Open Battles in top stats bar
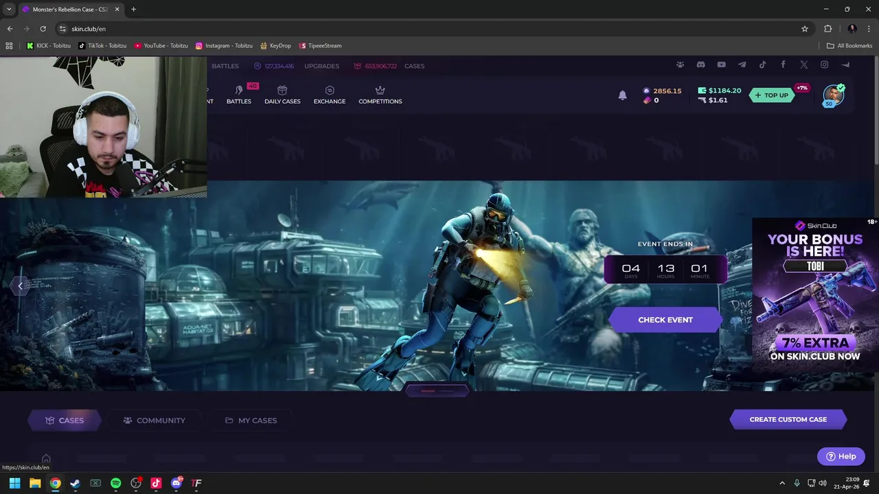879x494 pixels. pyautogui.click(x=225, y=66)
